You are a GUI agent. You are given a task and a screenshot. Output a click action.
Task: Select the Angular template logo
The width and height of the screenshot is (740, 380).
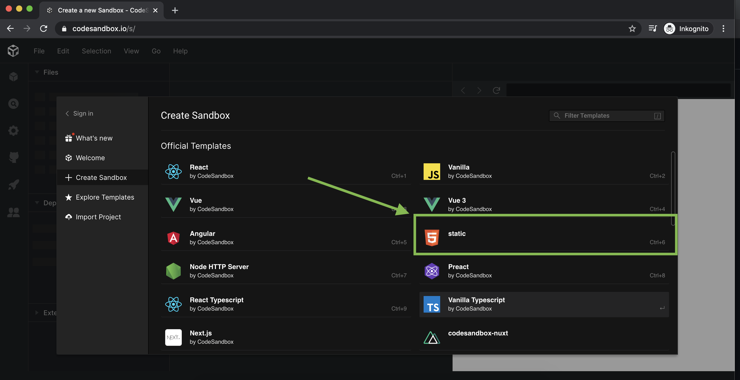[x=173, y=238]
